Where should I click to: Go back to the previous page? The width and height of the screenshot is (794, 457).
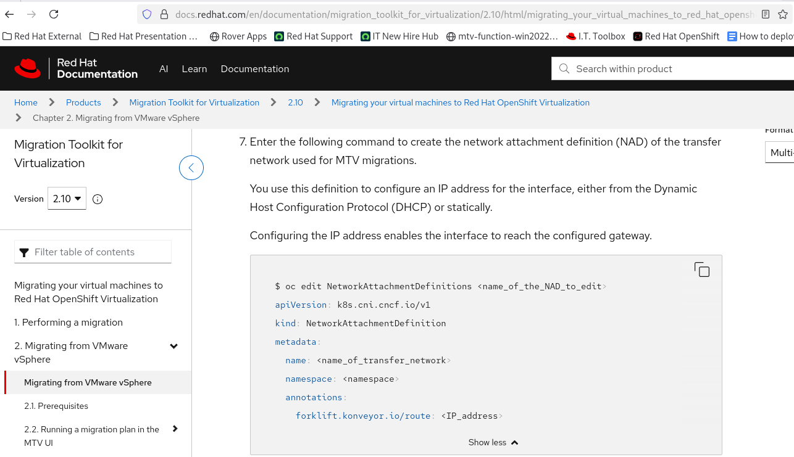[9, 14]
